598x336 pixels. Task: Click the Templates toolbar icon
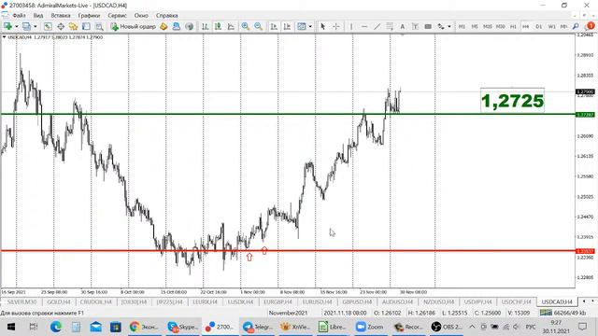pos(302,26)
